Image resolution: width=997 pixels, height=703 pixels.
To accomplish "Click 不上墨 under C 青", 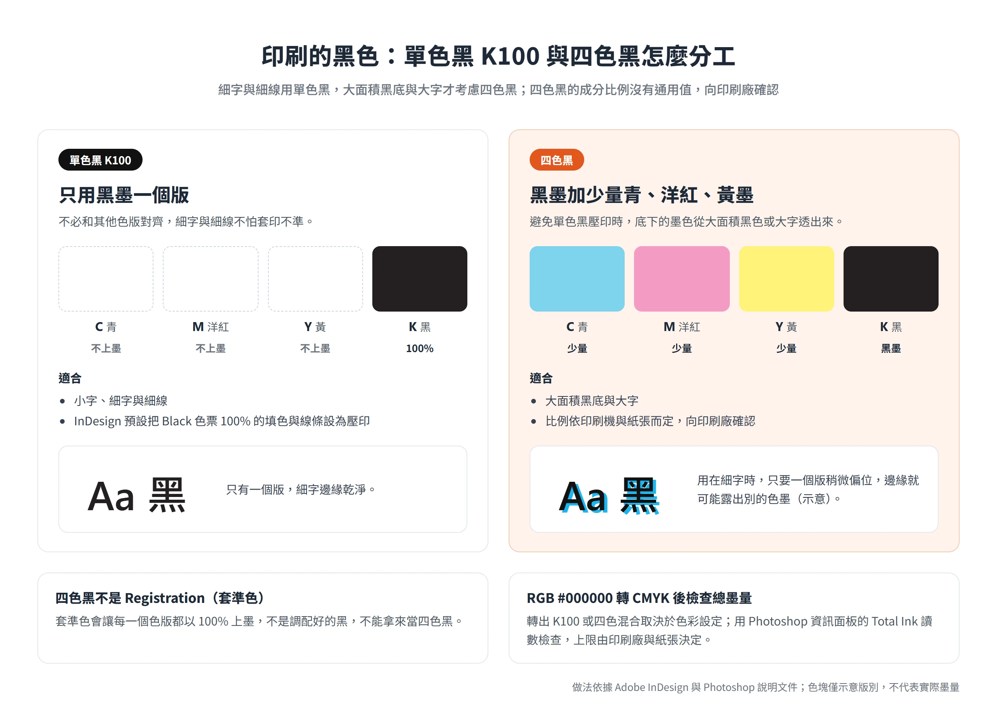I will click(106, 348).
